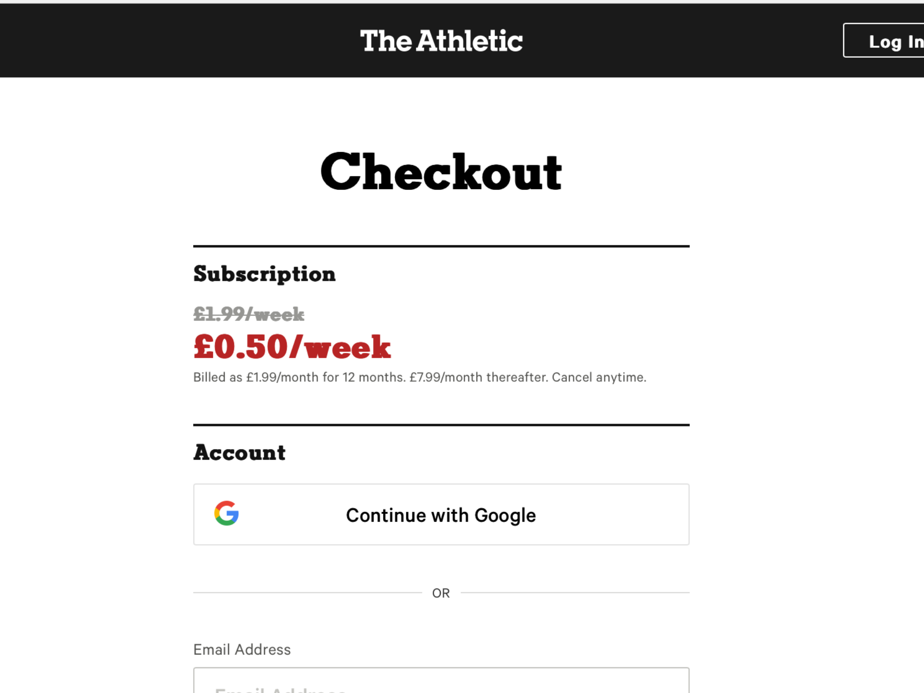
Task: Click the divider line above Account
Action: click(x=441, y=425)
